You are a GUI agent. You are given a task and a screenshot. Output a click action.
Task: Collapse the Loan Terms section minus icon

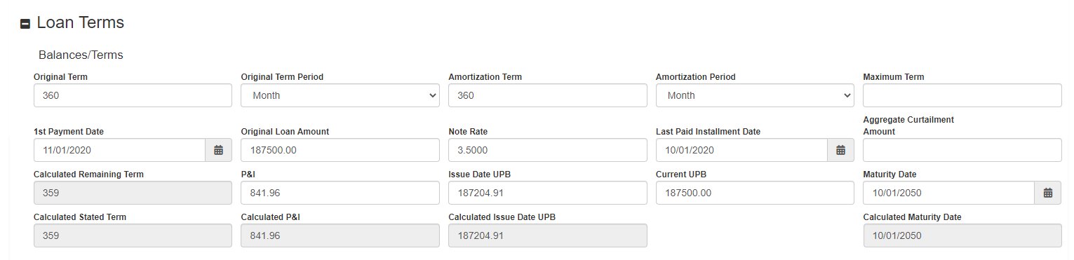25,24
